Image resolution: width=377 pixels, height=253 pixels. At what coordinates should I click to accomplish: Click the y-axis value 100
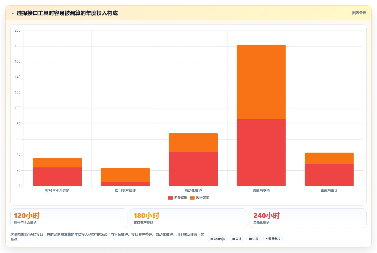tap(18, 108)
